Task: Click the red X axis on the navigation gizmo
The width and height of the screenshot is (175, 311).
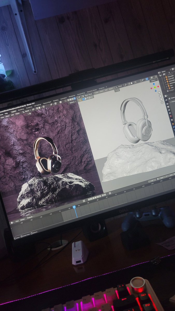Action: click(x=158, y=86)
